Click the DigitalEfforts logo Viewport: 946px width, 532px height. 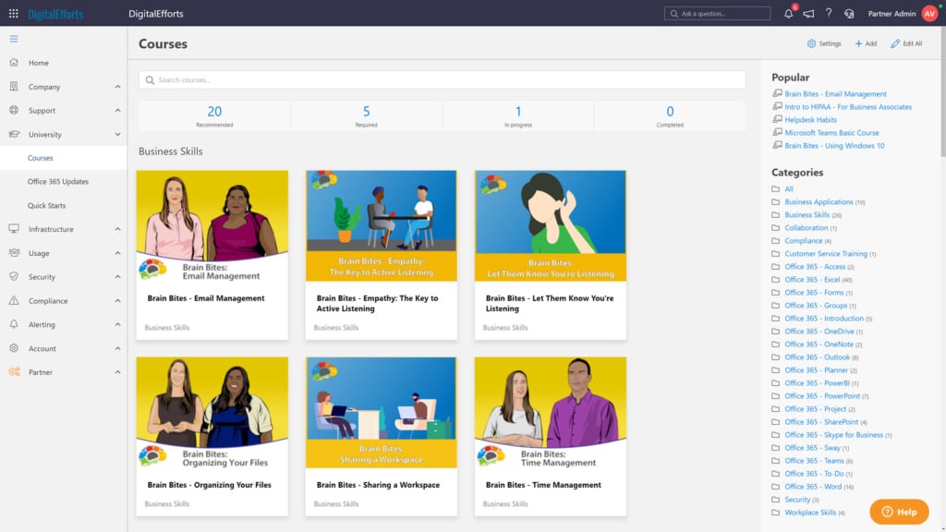(55, 14)
